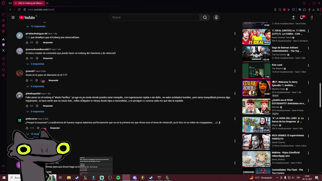Screen dimensions: 322x181
Task: Dislike the comment by @Wolfrayet369
Action: (37, 106)
